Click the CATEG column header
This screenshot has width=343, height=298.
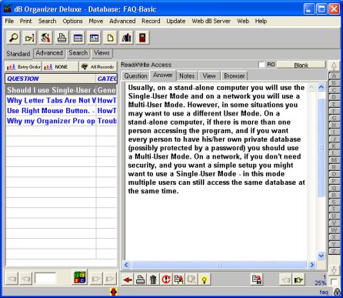click(x=107, y=79)
